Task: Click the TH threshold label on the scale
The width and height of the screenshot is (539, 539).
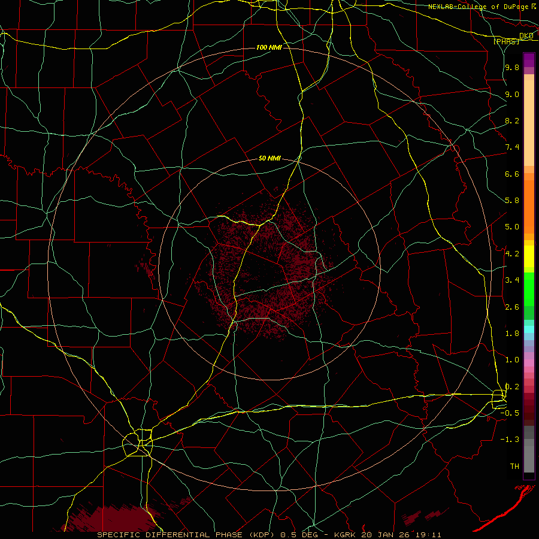Action: tap(514, 467)
